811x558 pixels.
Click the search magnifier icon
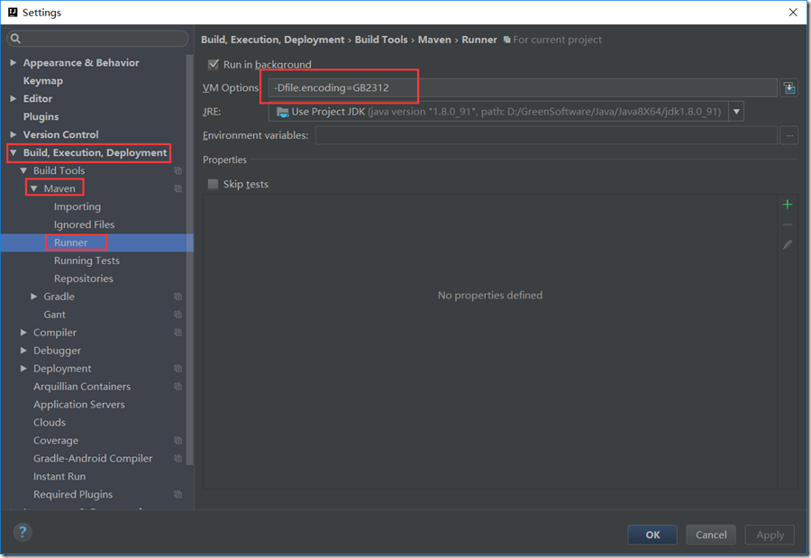click(x=15, y=38)
